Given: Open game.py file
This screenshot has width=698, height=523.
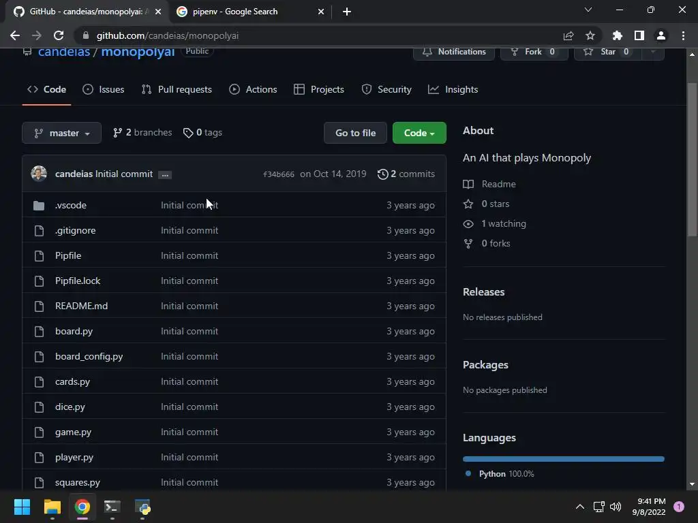Looking at the screenshot, I should click(x=73, y=432).
